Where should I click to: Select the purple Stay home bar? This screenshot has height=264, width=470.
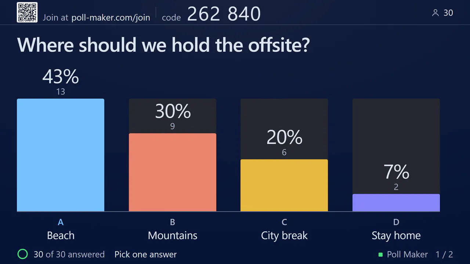pyautogui.click(x=396, y=203)
